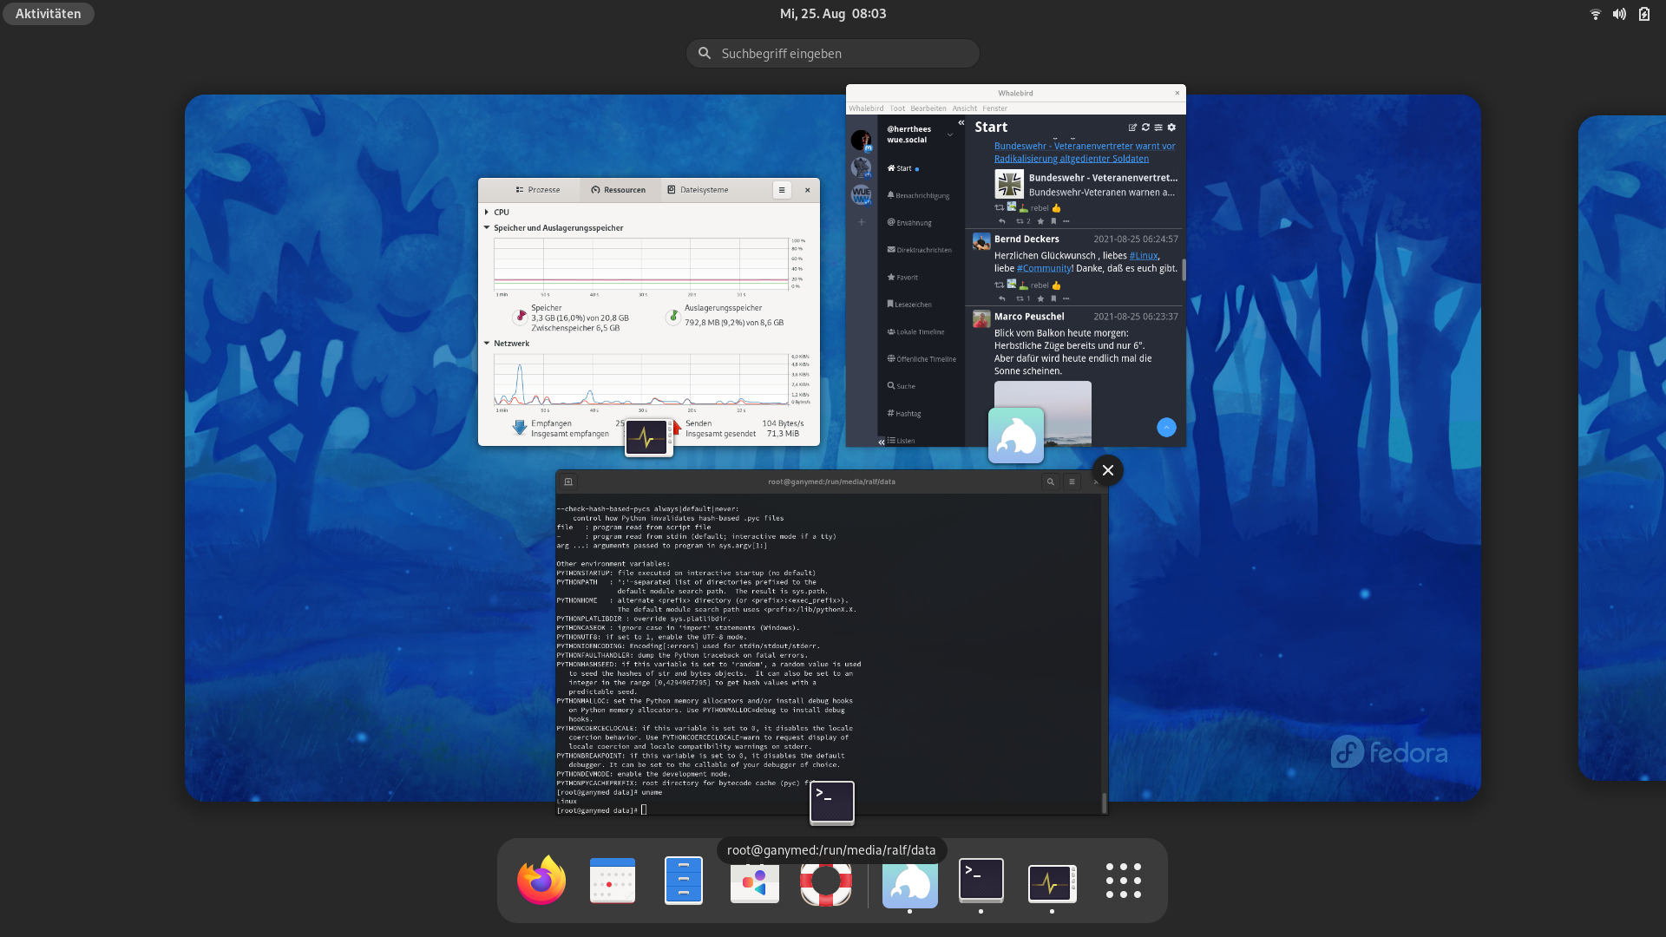Expand the CPU section
This screenshot has height=937, width=1666.
pyautogui.click(x=487, y=213)
